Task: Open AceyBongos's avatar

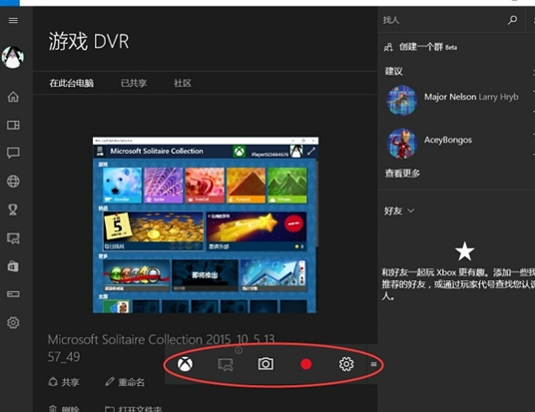Action: [x=402, y=144]
